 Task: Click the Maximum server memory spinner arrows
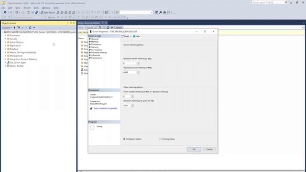pos(138,72)
